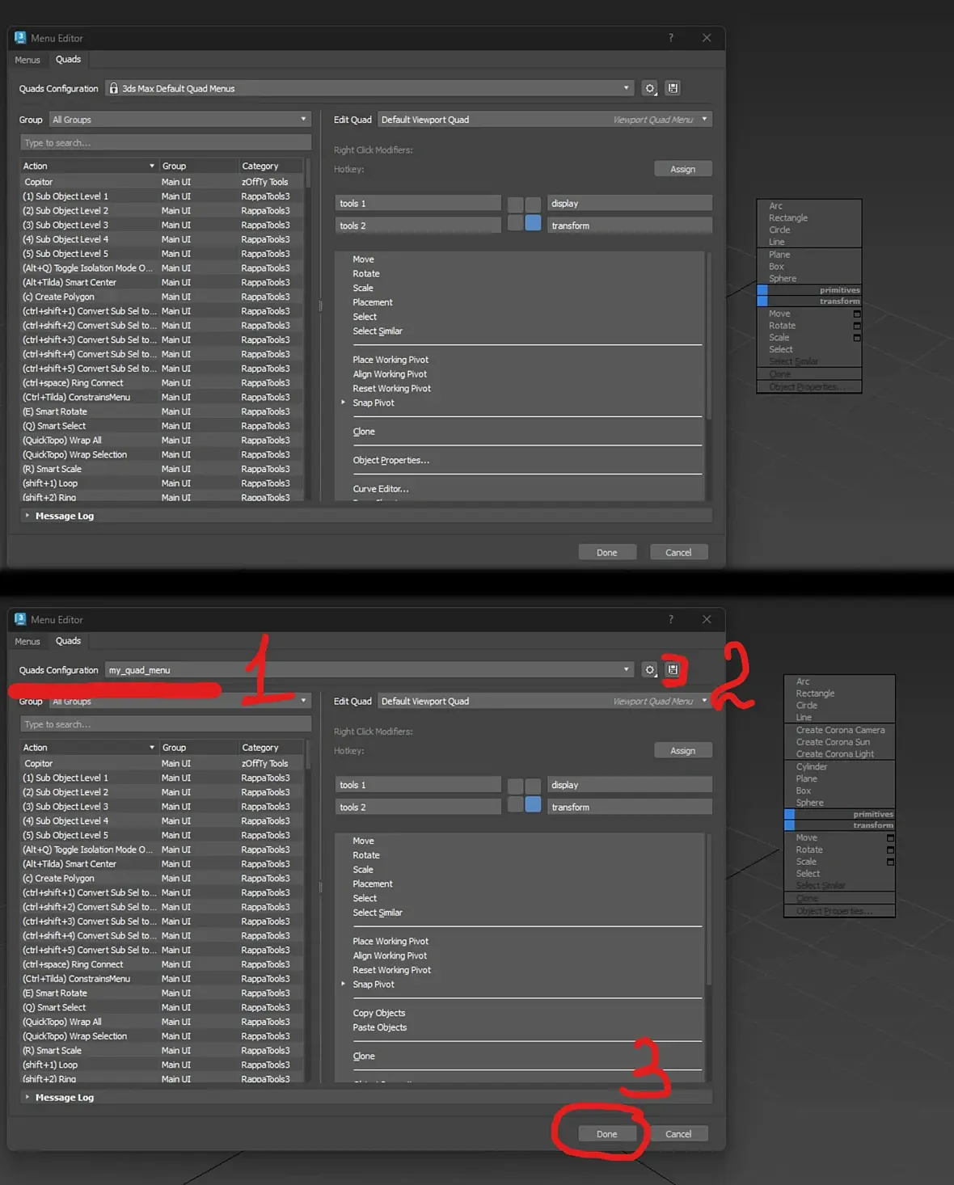Switch to Quads tab in lower Menu Editor
The image size is (954, 1185).
tap(68, 641)
